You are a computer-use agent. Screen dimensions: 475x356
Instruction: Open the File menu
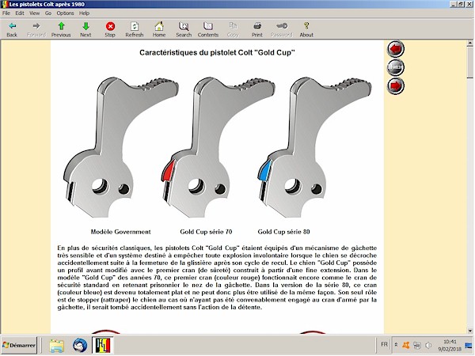click(x=6, y=13)
